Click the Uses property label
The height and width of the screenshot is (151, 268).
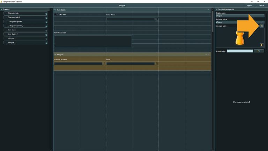(x=108, y=59)
